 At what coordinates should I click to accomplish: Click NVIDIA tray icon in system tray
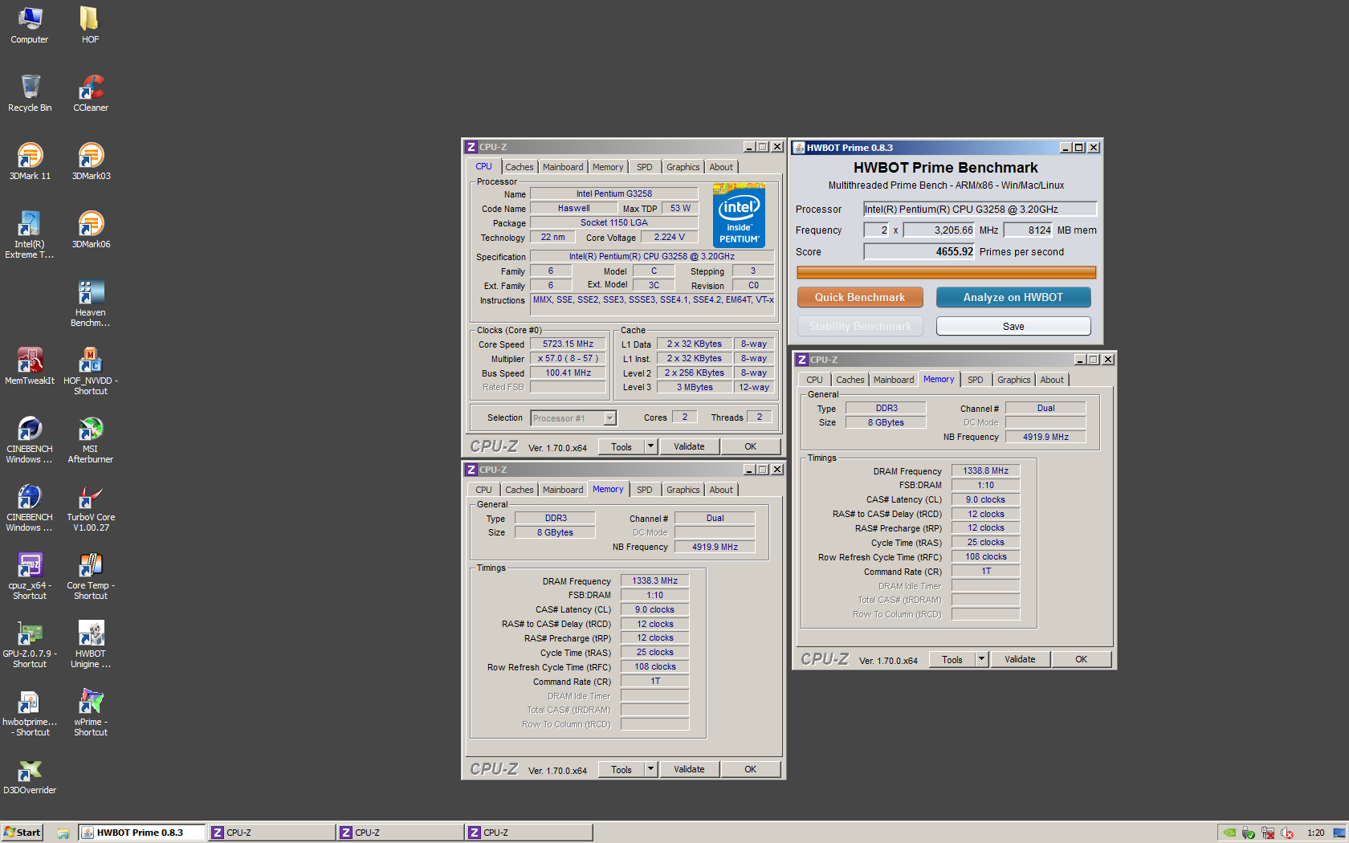(1229, 833)
